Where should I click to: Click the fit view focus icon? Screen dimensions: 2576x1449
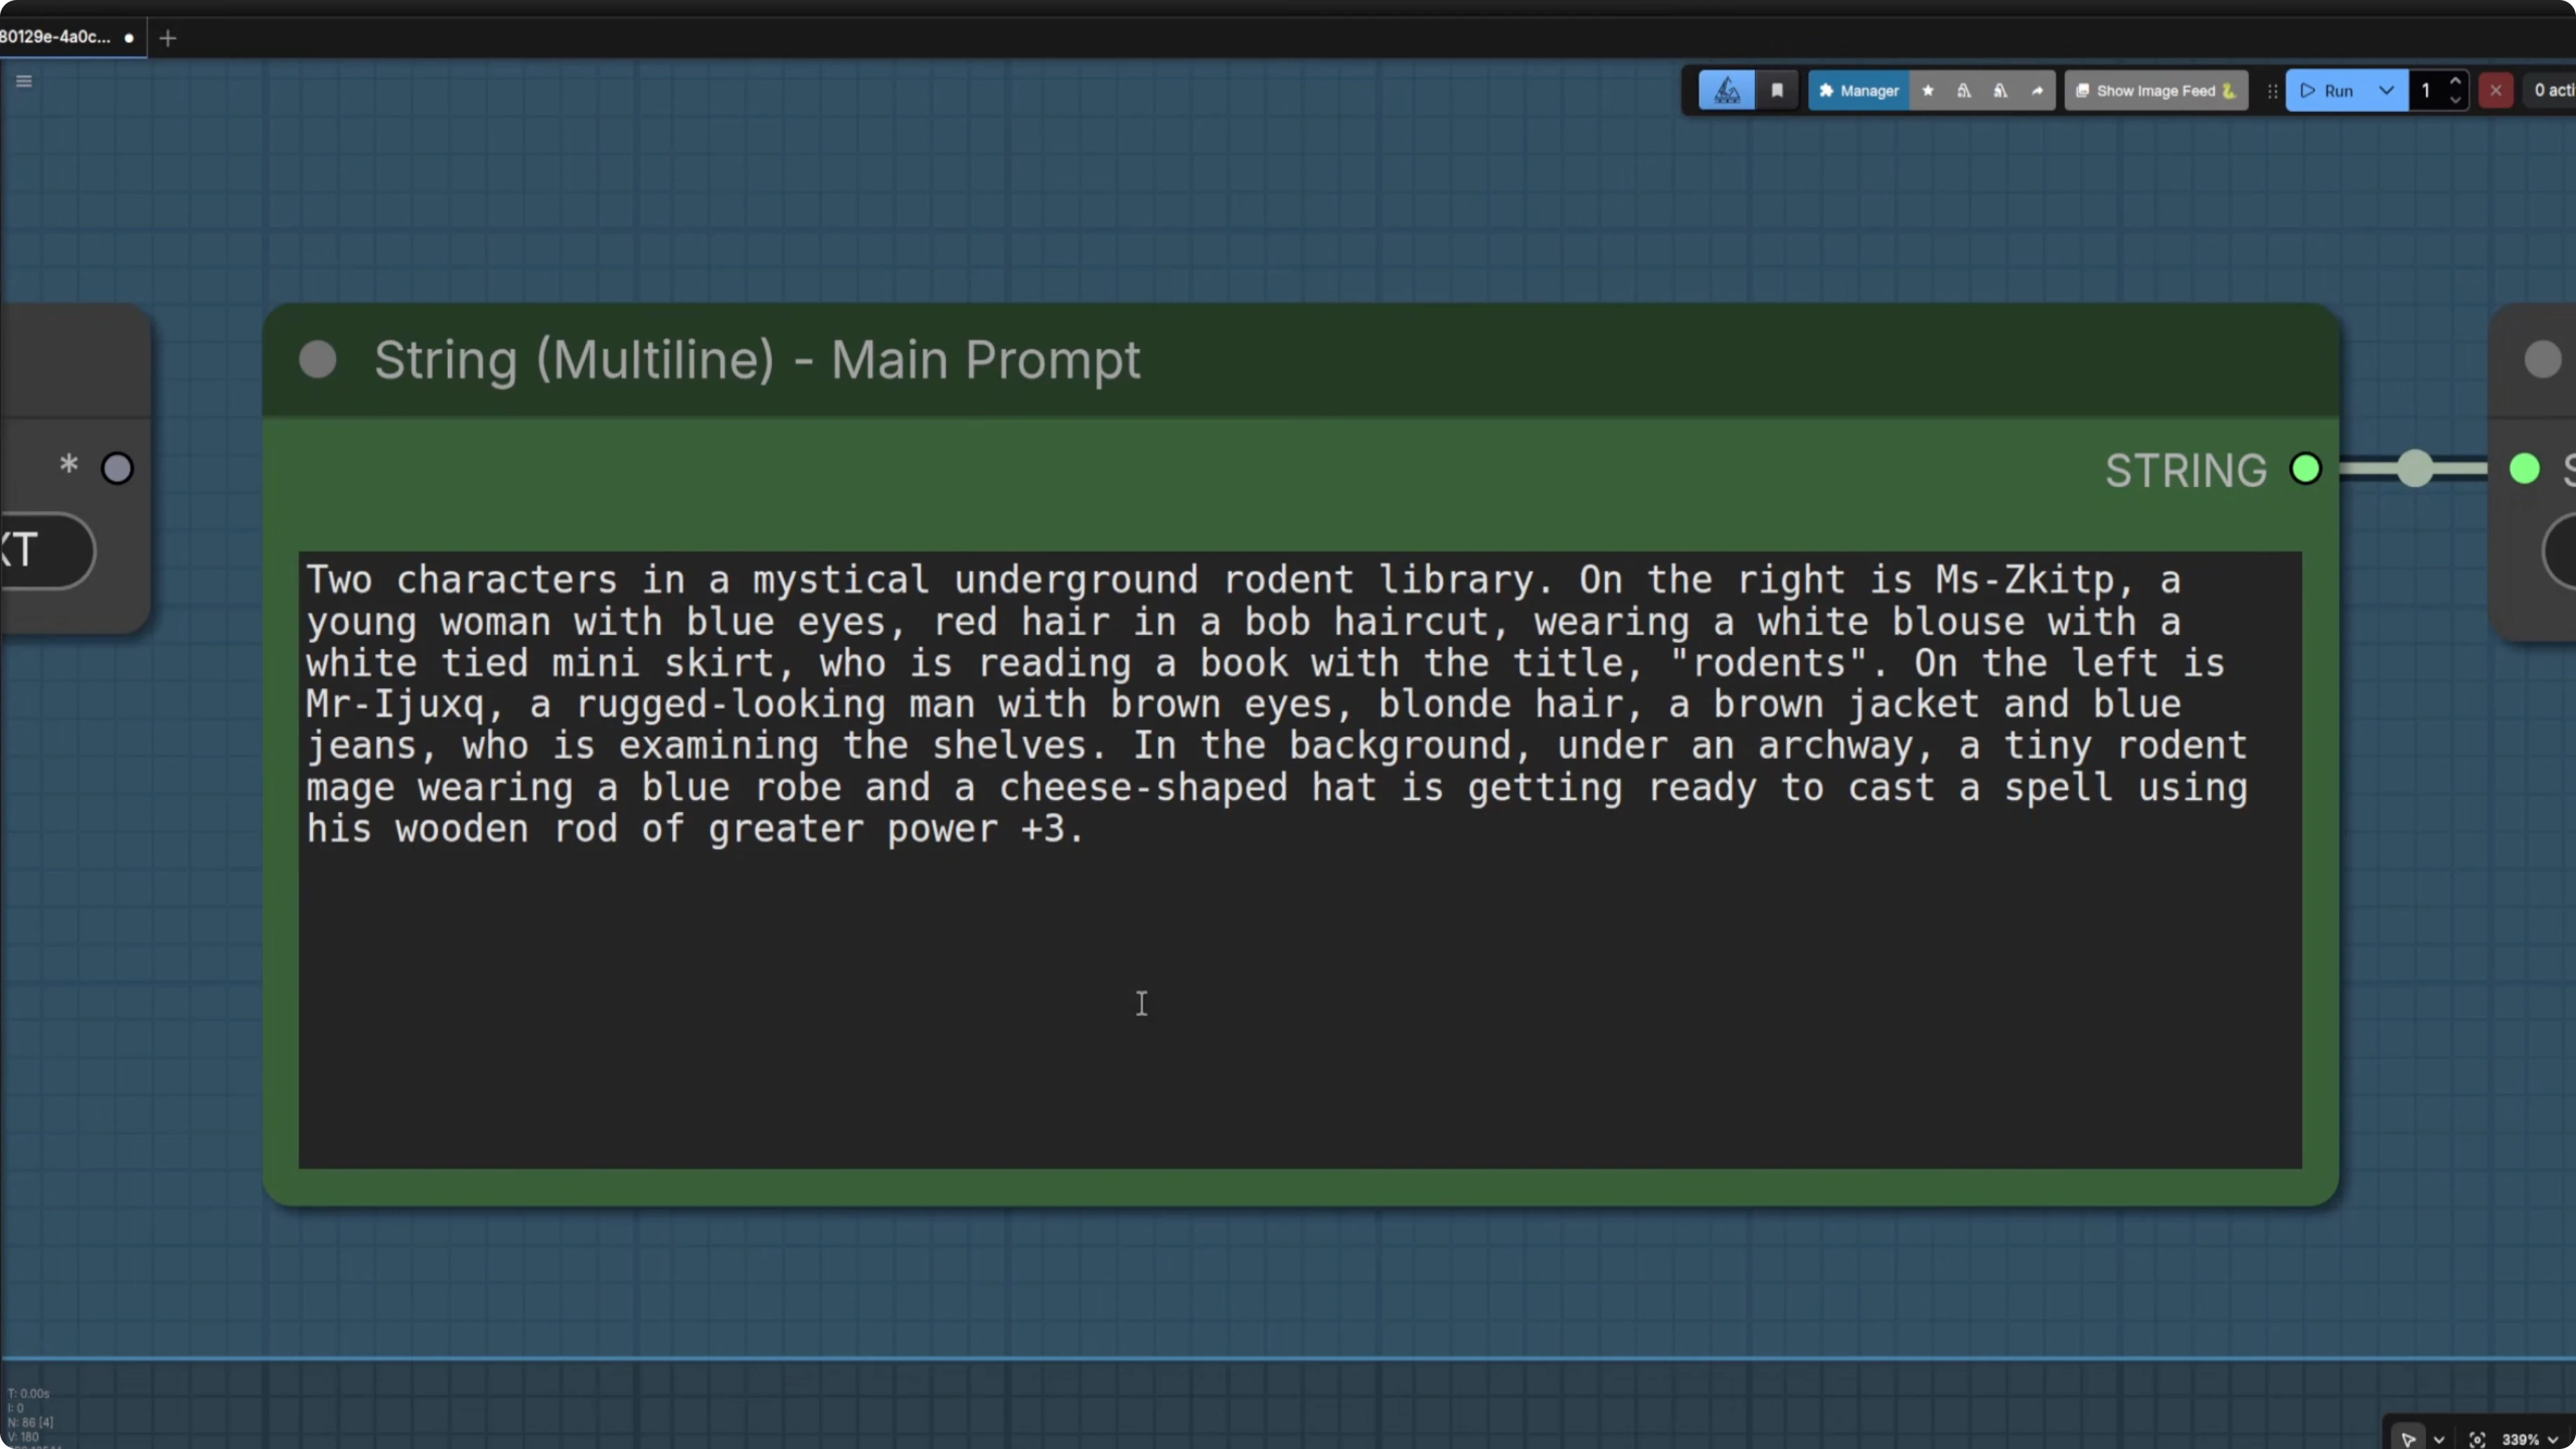click(2477, 1439)
